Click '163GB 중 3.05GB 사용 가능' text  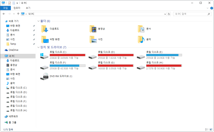(112, 68)
